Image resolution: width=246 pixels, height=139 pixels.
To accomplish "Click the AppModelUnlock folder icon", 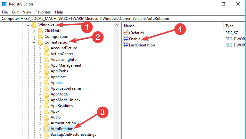I will [46, 100].
